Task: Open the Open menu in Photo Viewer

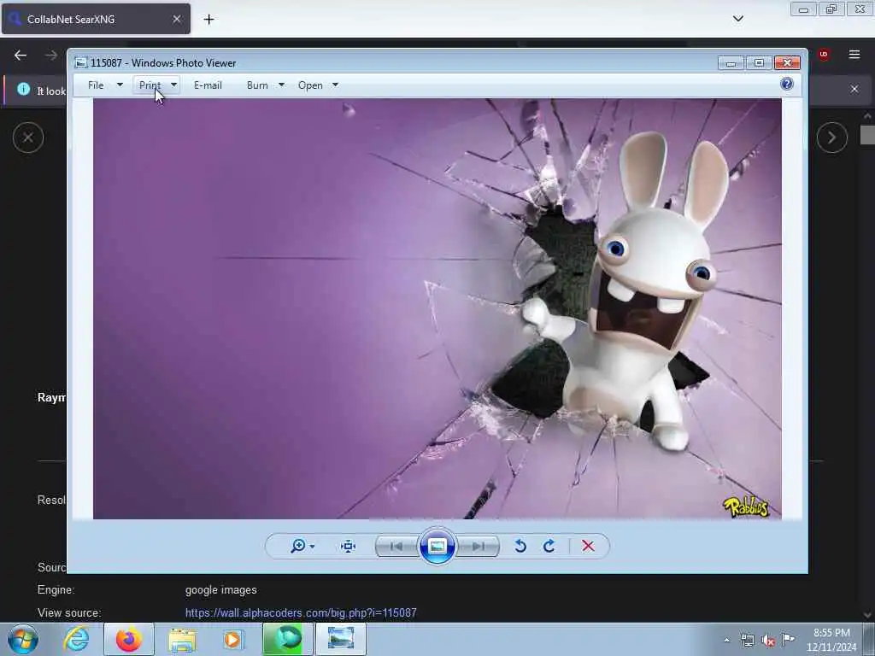Action: [310, 85]
